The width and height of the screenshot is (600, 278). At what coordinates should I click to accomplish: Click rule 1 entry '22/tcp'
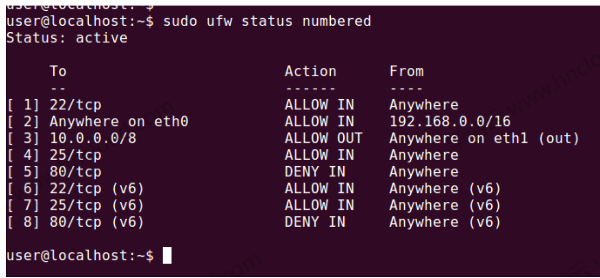(x=75, y=105)
